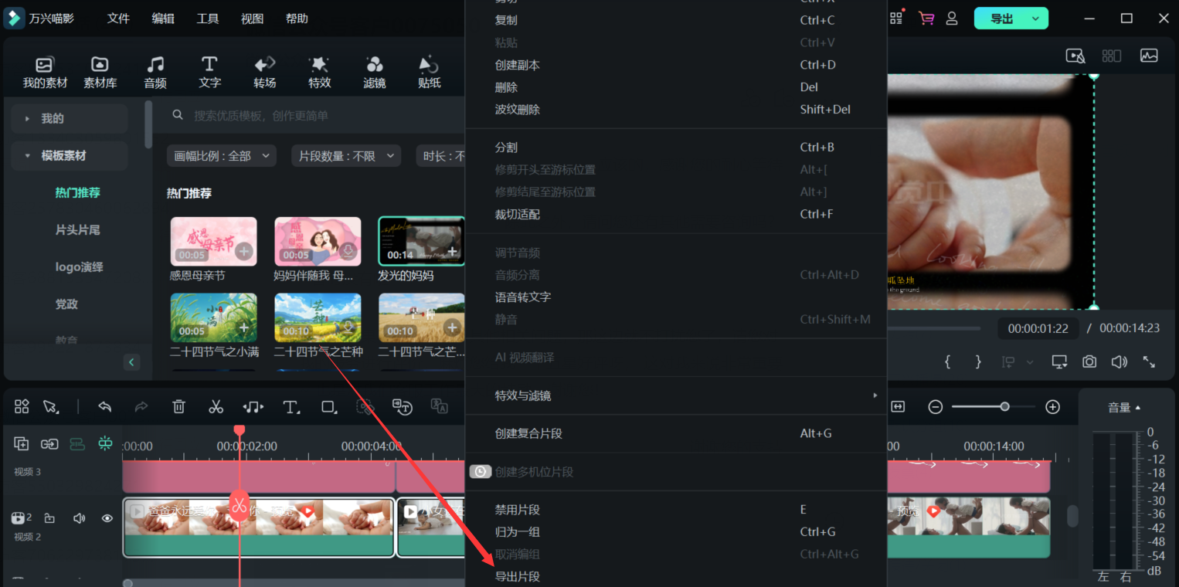The image size is (1179, 587).
Task: Open the 画幅比例 aspect ratio dropdown
Action: click(x=222, y=156)
